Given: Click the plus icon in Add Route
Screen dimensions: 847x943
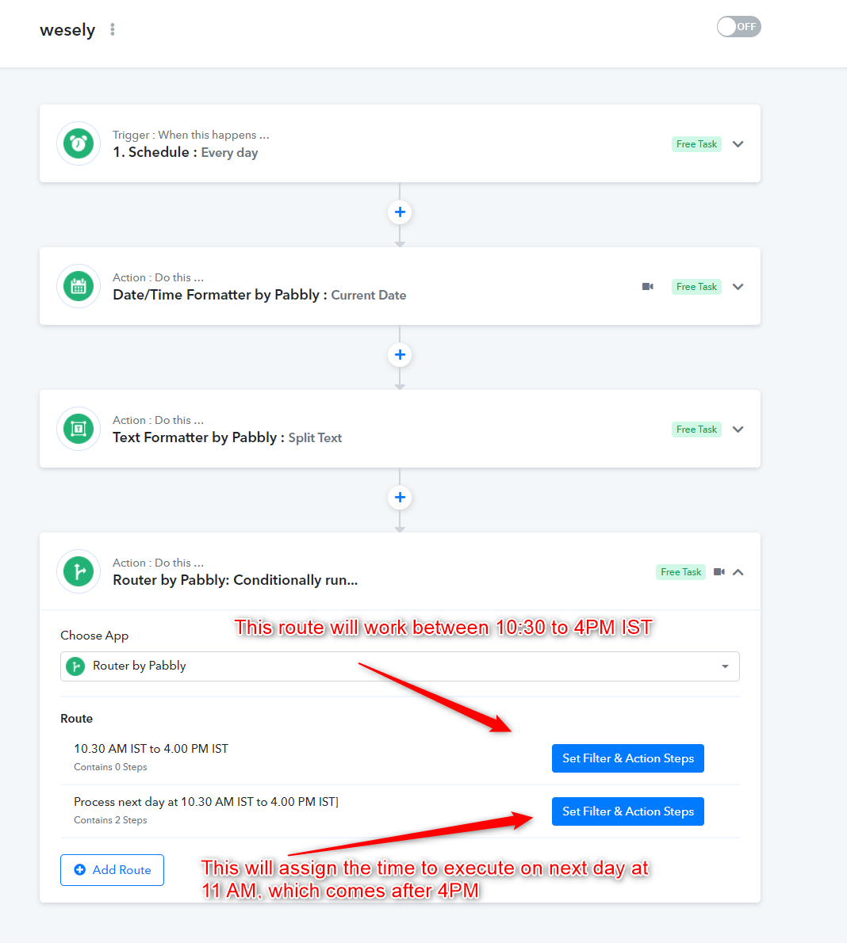Looking at the screenshot, I should point(79,869).
